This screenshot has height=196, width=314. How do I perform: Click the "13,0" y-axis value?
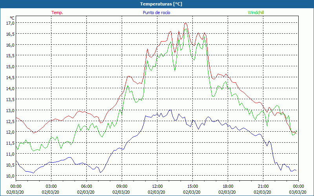(10, 111)
